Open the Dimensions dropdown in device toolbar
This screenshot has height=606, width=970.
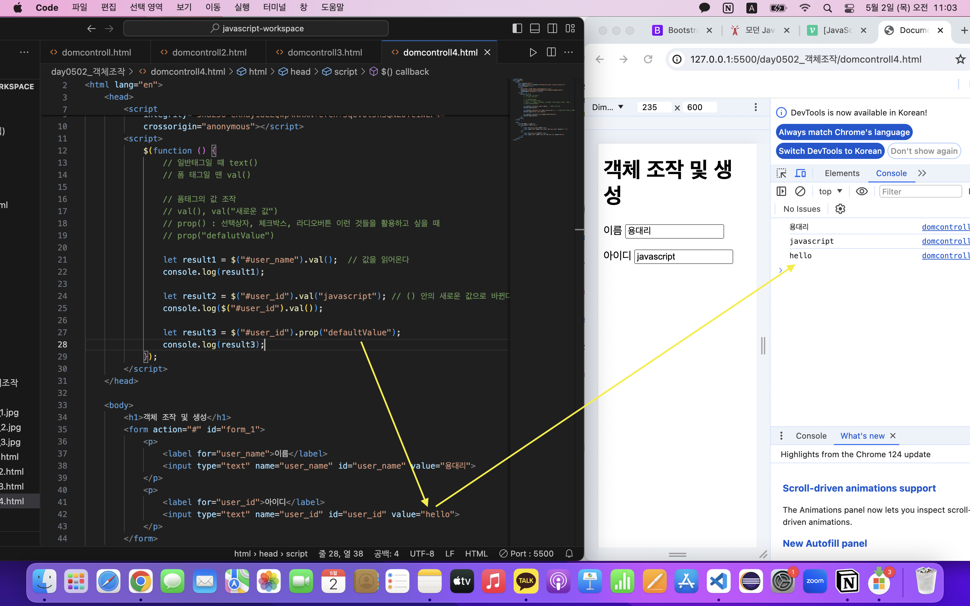[x=608, y=107]
